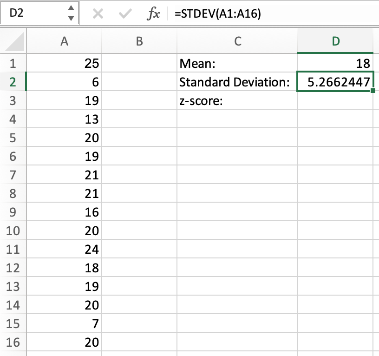The image size is (379, 356).
Task: Select cell A1 containing 25
Action: (65, 64)
